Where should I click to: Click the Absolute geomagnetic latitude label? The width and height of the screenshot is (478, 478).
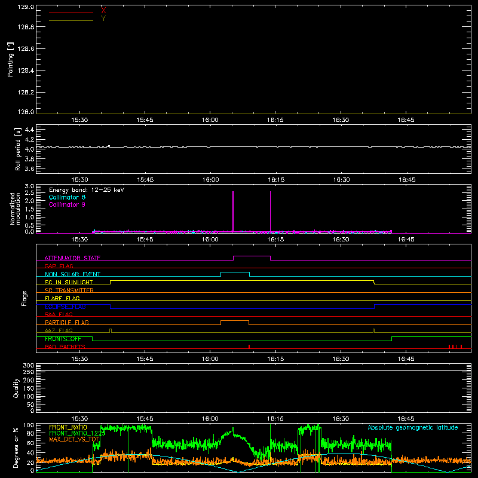click(413, 427)
